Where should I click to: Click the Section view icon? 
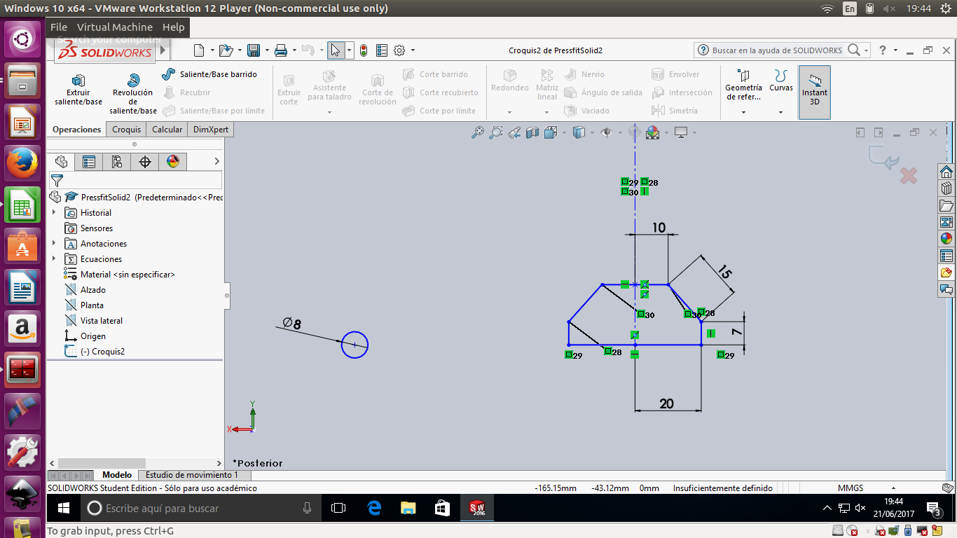tap(532, 132)
